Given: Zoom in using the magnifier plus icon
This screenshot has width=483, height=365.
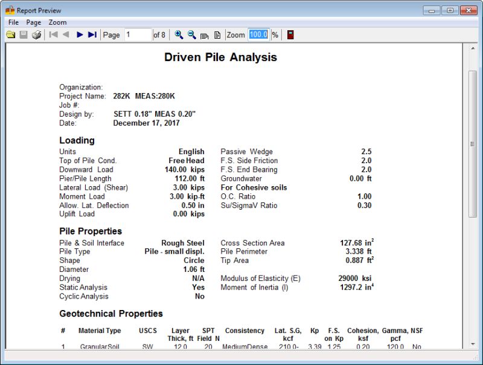Looking at the screenshot, I should [x=178, y=34].
